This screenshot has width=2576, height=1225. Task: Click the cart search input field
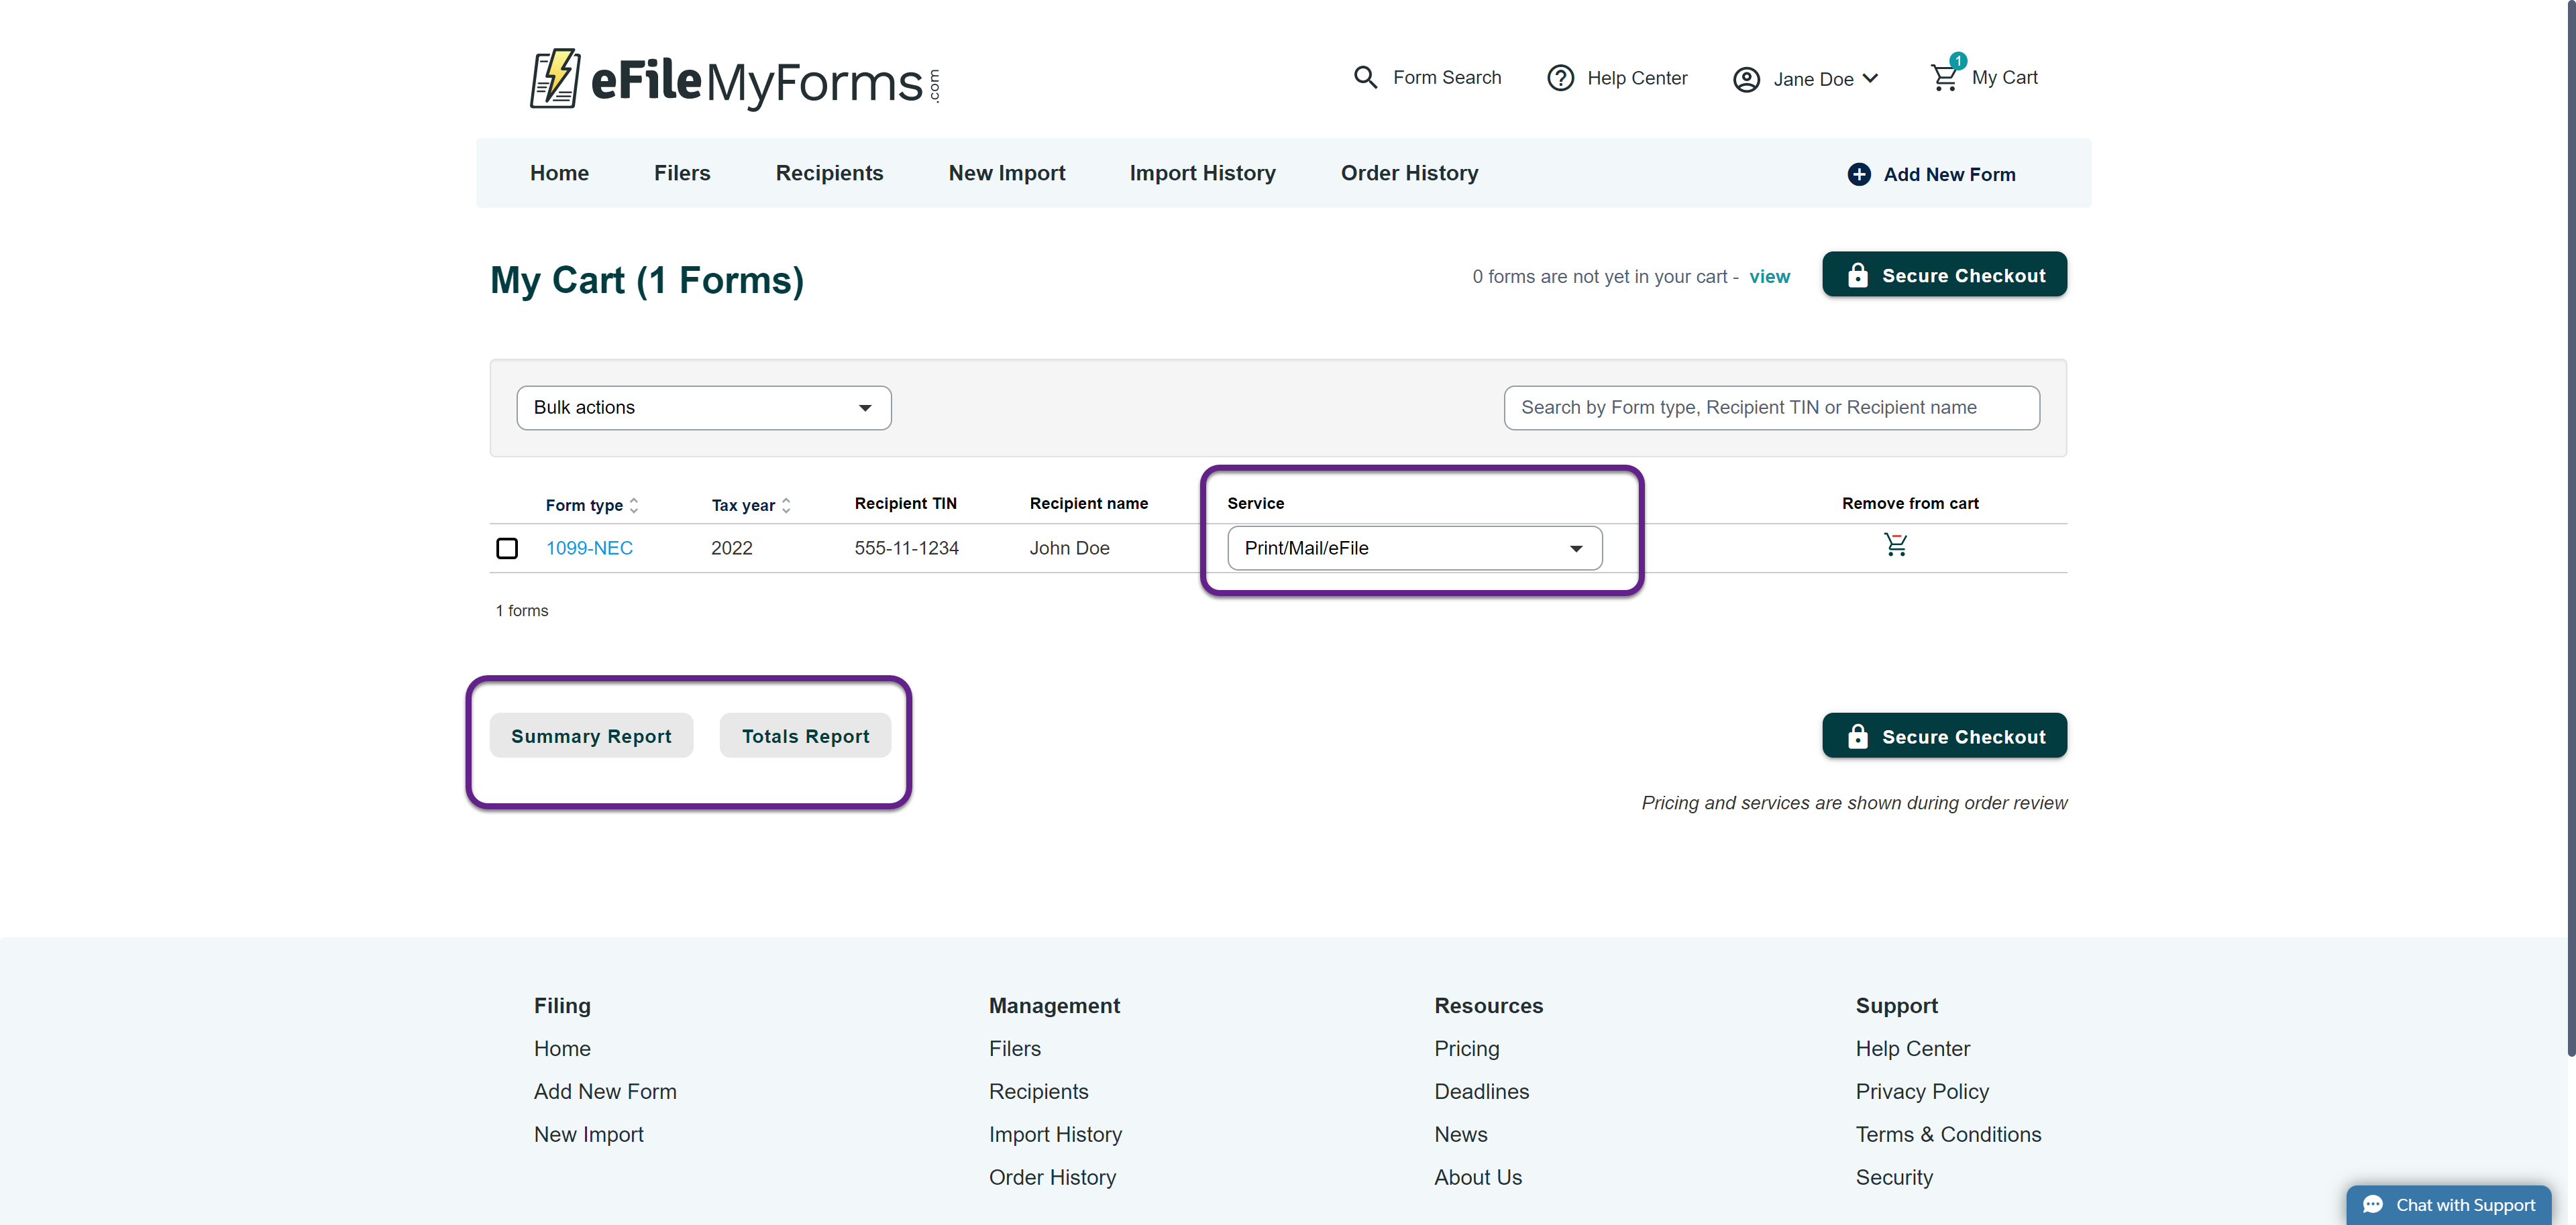pyautogui.click(x=1771, y=408)
